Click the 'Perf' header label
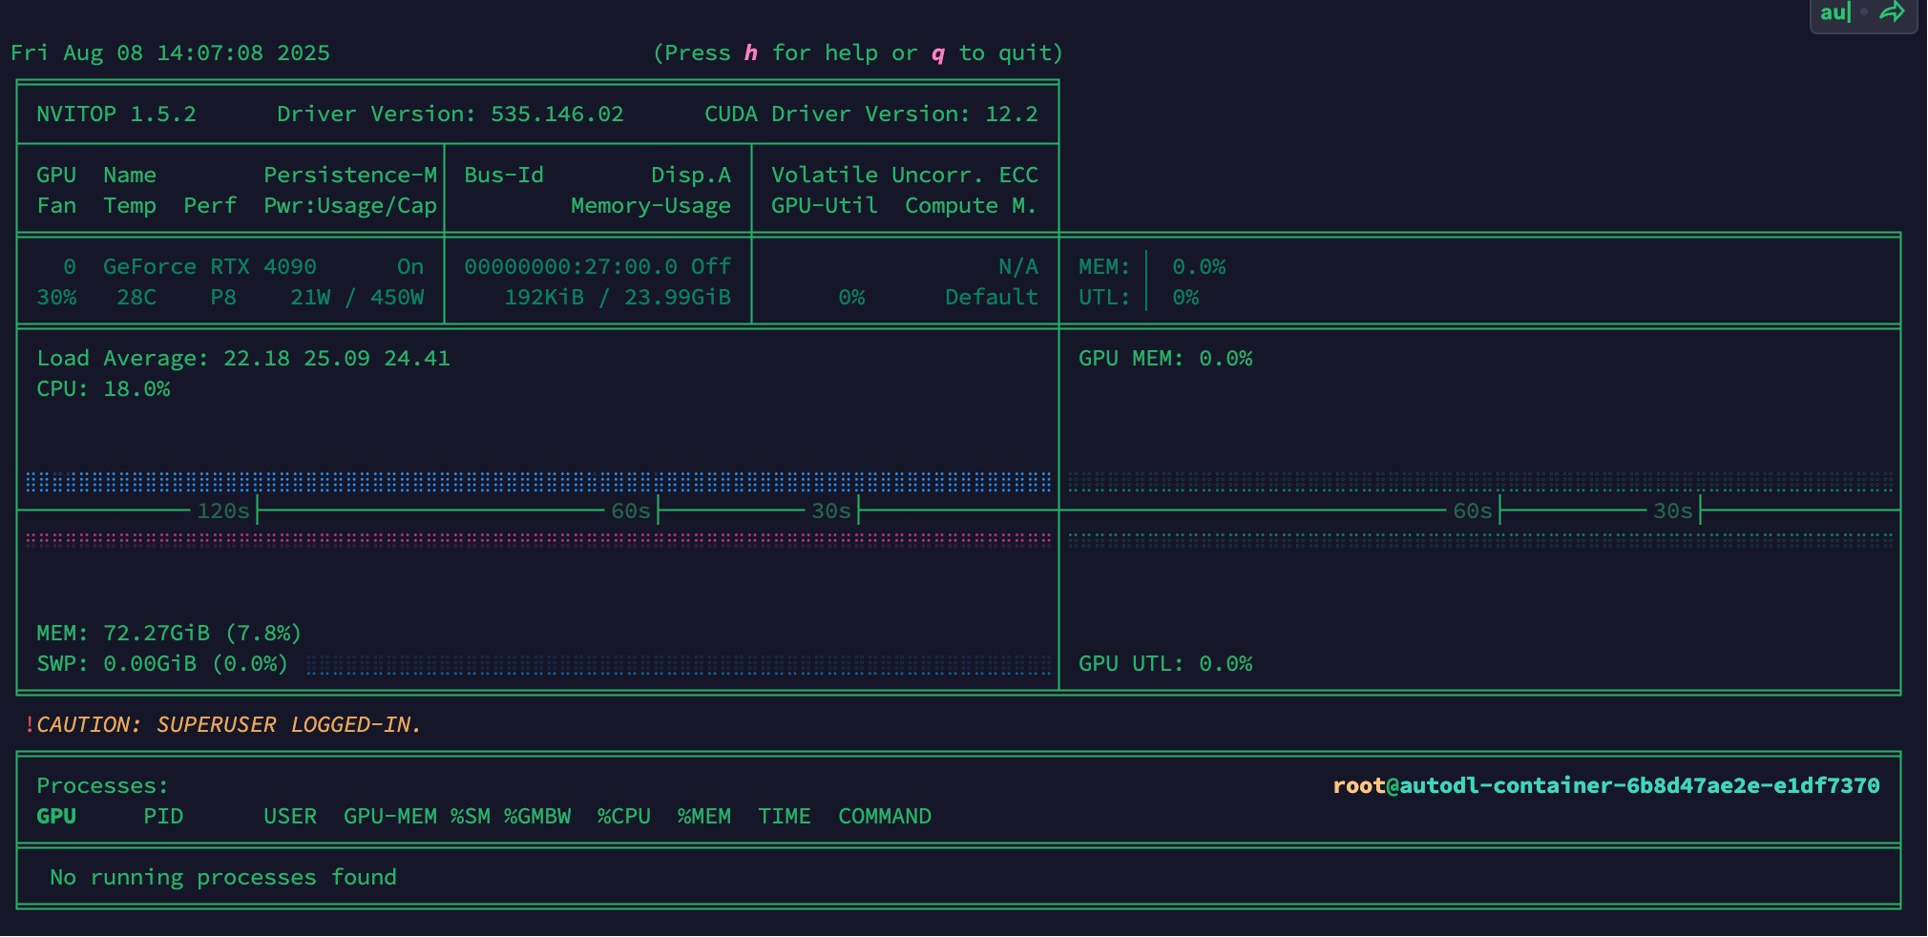Viewport: 1928px width, 937px height. pos(210,206)
